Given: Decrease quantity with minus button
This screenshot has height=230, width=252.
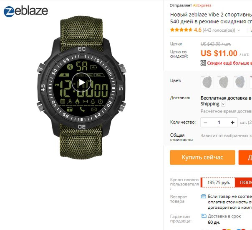Looking at the screenshot, I should tap(205, 122).
